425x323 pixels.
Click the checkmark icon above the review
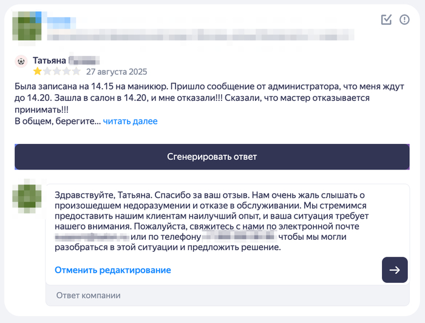[387, 20]
